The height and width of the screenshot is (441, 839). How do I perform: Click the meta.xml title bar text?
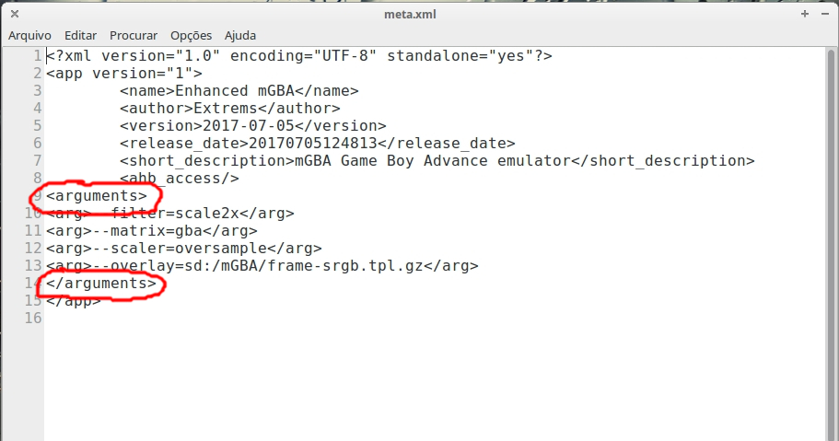[410, 14]
